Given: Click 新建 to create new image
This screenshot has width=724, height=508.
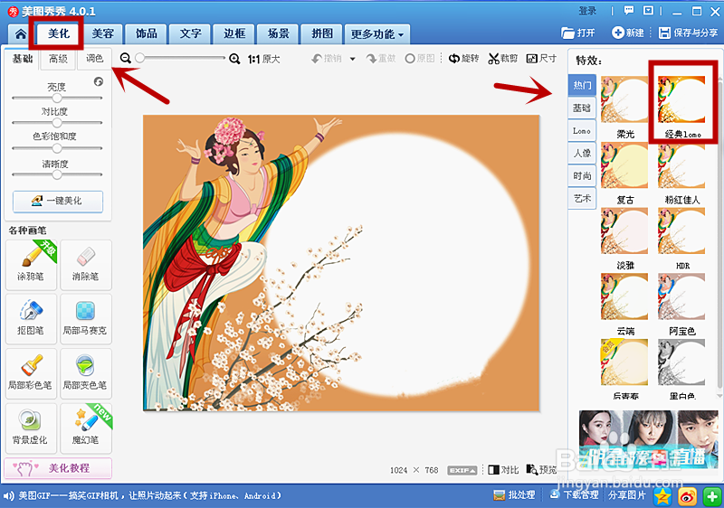Looking at the screenshot, I should pos(627,33).
